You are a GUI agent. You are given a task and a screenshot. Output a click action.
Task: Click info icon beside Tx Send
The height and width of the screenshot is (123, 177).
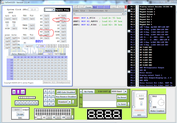pyautogui.click(x=128, y=104)
